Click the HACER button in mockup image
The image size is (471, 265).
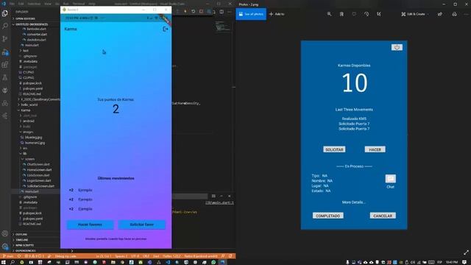(375, 149)
